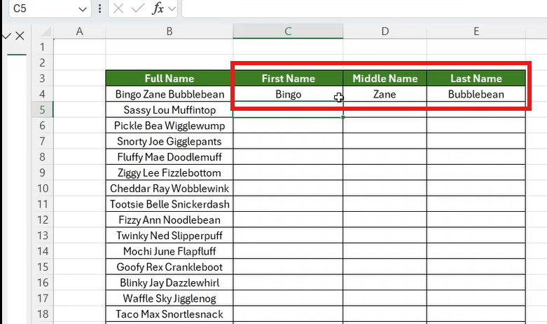
Task: Expand the dropdown next to fx
Action: 172,8
